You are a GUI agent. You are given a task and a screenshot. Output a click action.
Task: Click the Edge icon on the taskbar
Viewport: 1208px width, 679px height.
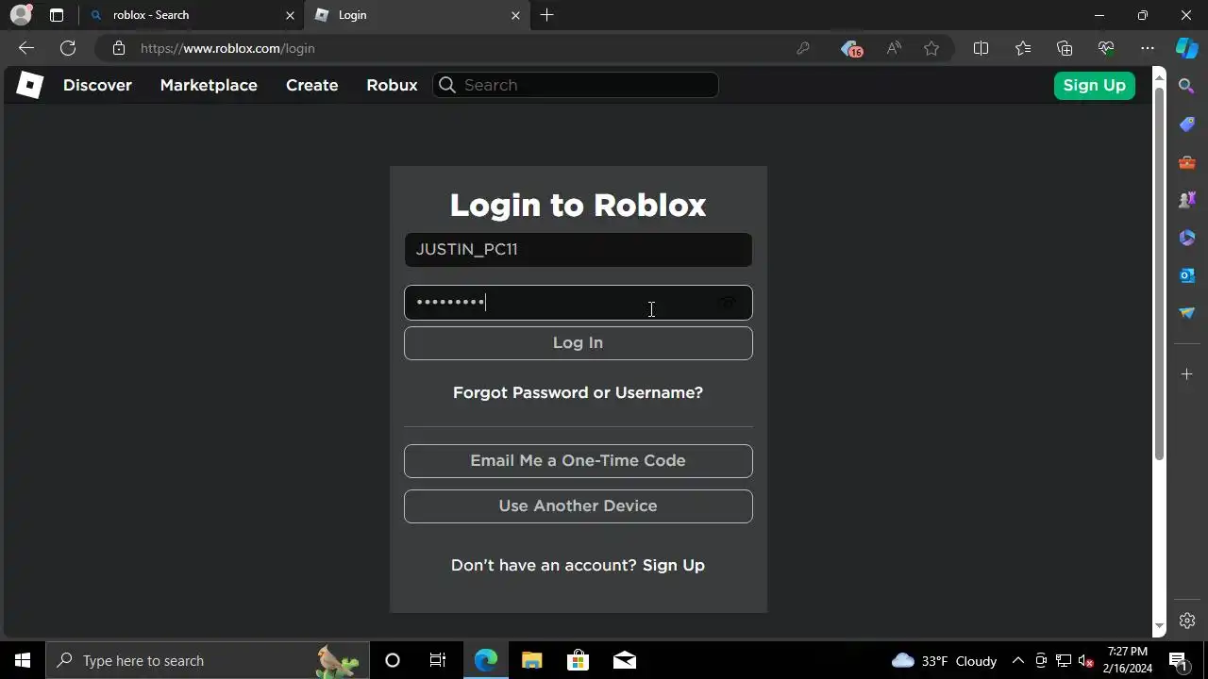[x=485, y=660]
